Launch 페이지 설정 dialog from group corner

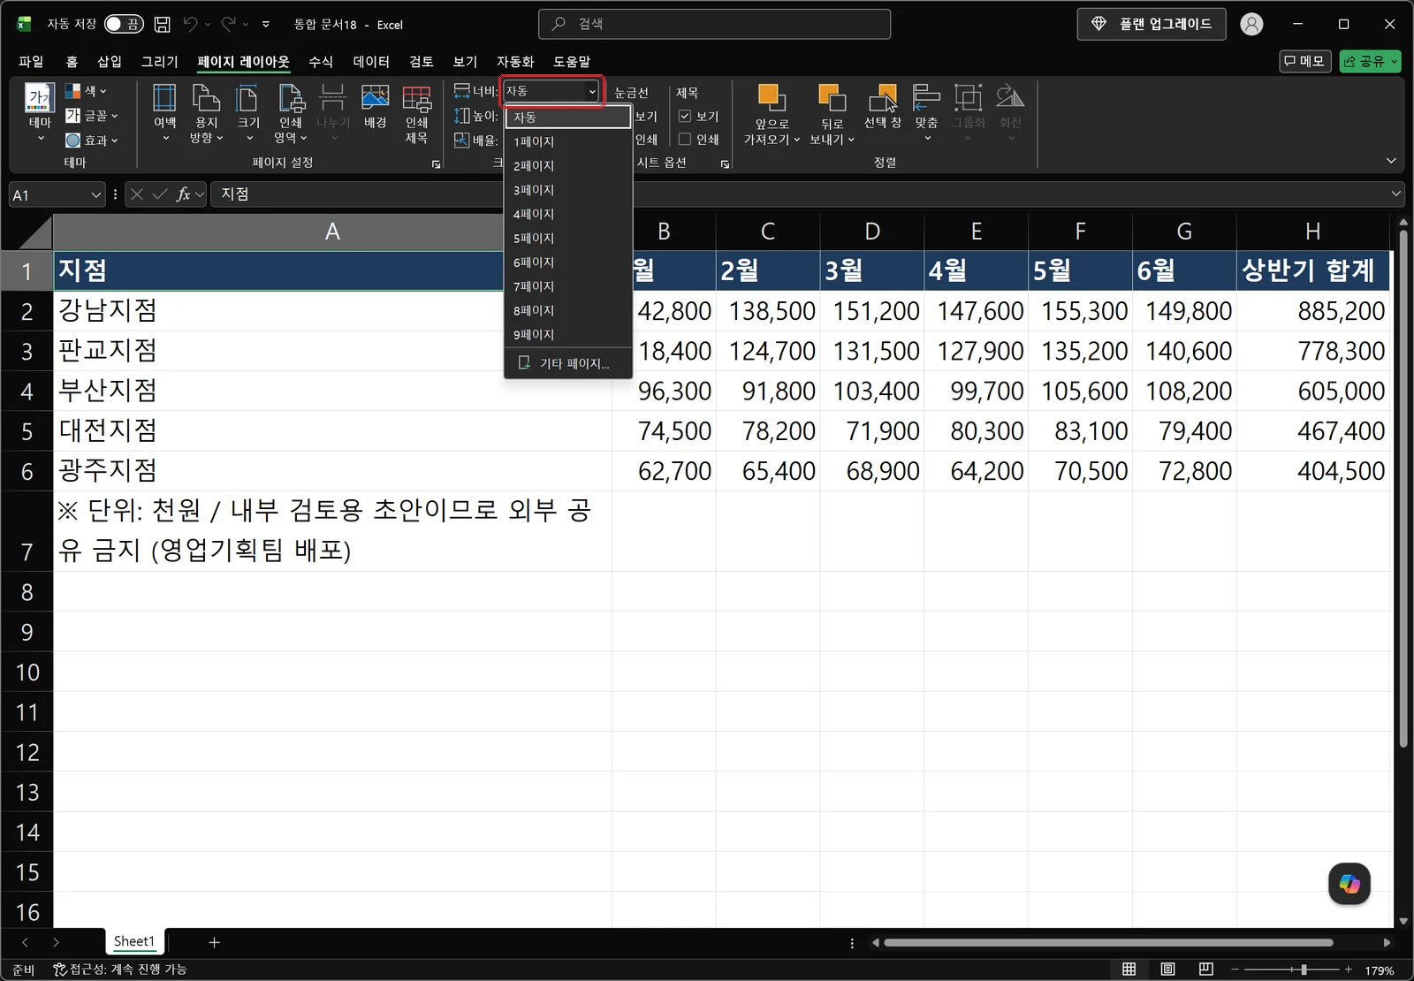(436, 164)
